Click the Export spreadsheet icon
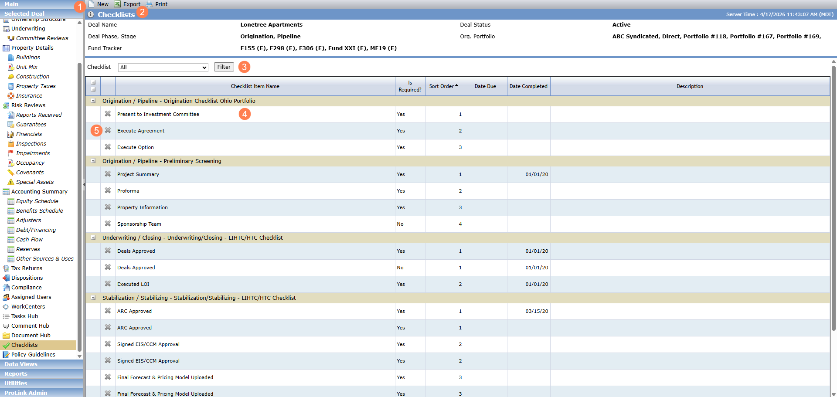This screenshot has height=397, width=837. [117, 4]
